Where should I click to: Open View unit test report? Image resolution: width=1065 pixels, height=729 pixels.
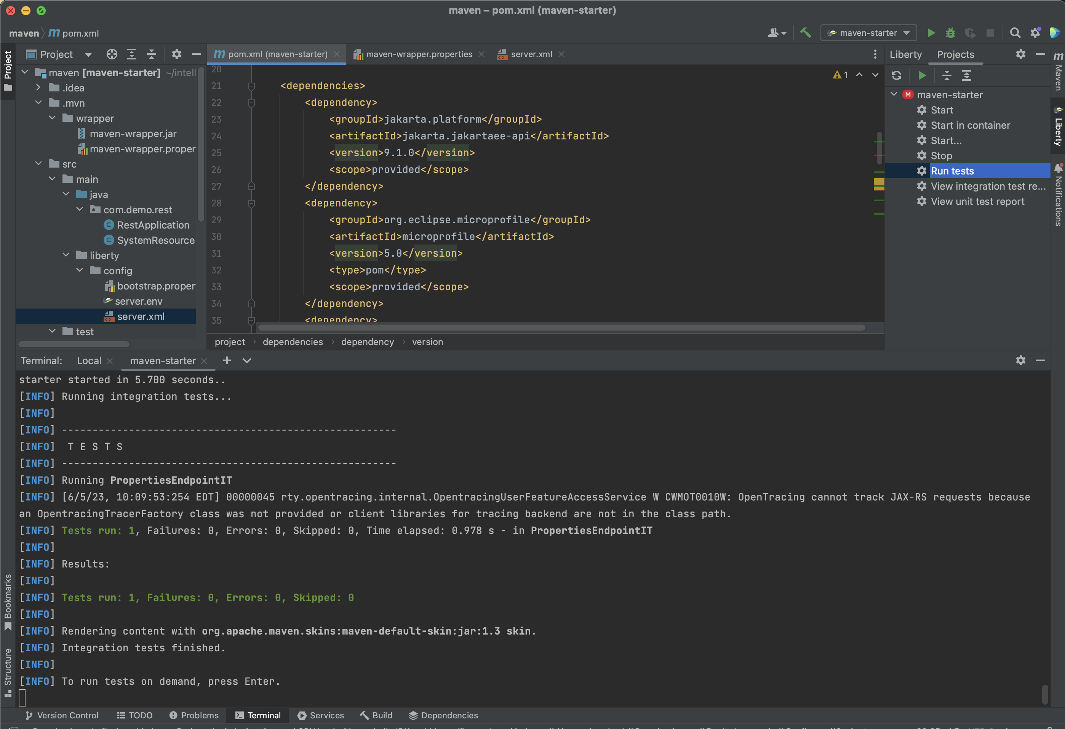(978, 201)
